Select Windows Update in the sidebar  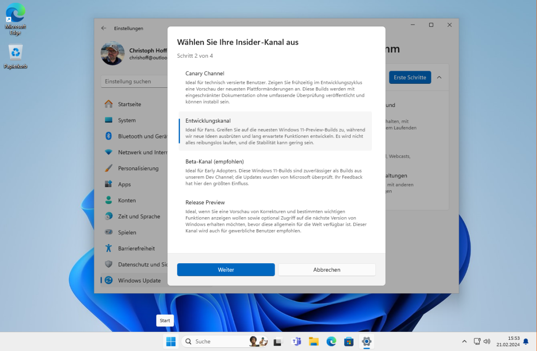[x=140, y=280]
